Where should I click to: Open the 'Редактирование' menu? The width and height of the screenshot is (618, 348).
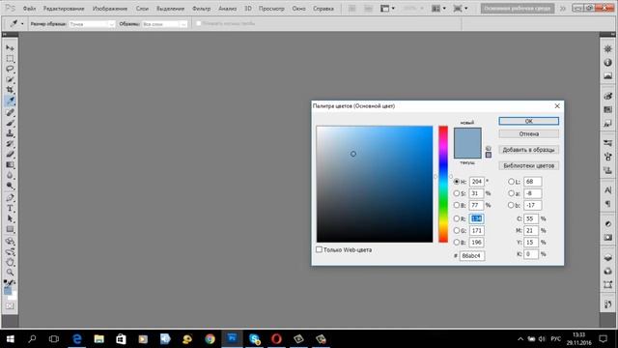coord(64,9)
